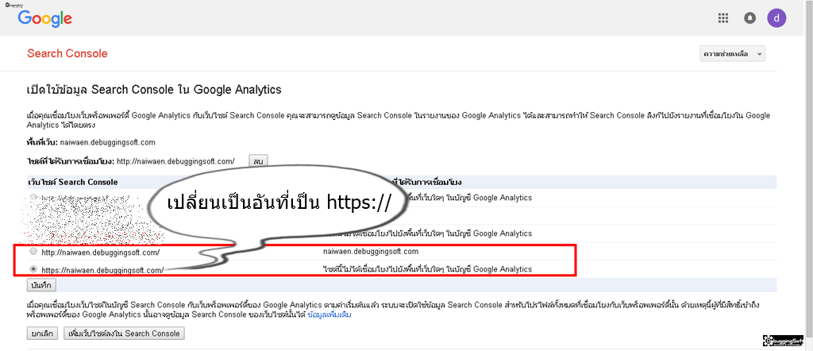
Task: Open the Google apps grid
Action: pos(722,19)
